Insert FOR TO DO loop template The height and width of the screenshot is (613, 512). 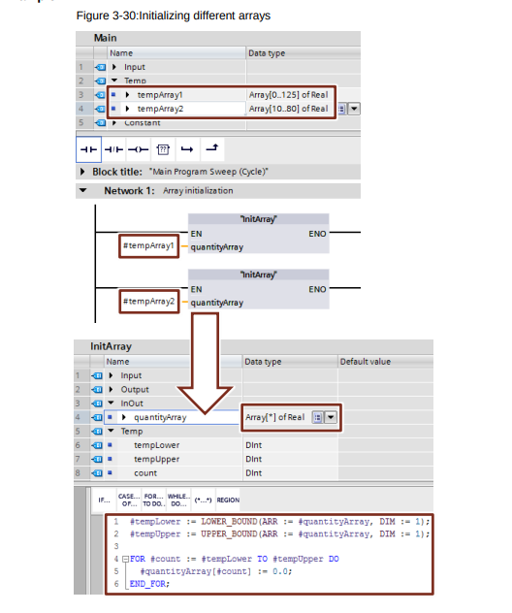click(153, 500)
